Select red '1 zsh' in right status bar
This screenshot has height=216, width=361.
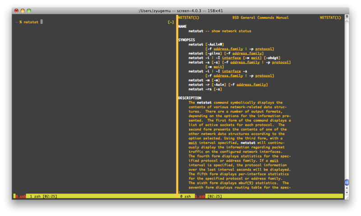point(200,196)
